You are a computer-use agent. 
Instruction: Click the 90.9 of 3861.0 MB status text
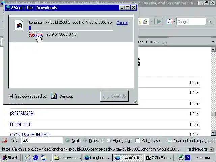click(61, 34)
